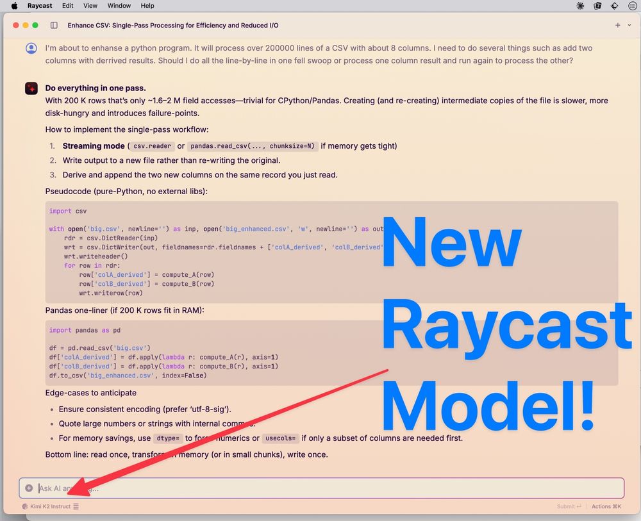Image resolution: width=641 pixels, height=521 pixels.
Task: Click the Submit button
Action: 569,506
